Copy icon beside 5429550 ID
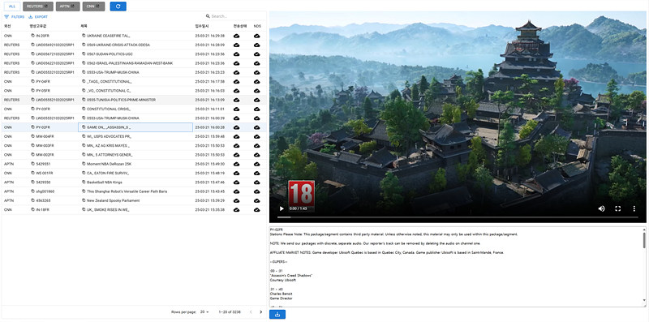This screenshot has height=322, width=649. pos(32,182)
